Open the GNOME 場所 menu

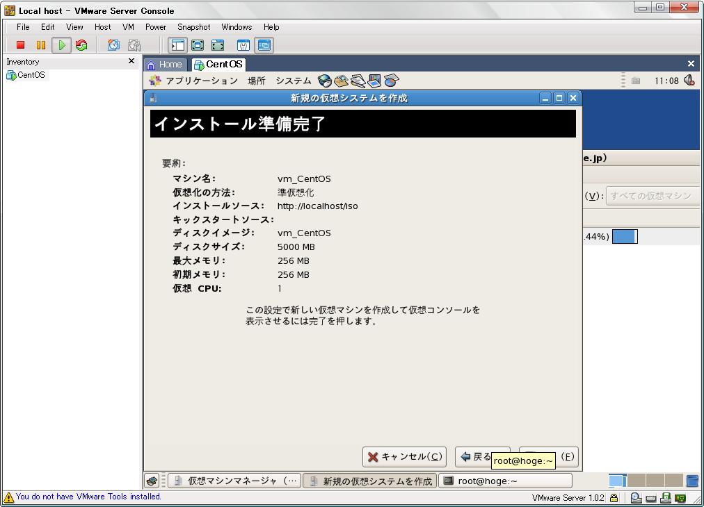[x=257, y=81]
